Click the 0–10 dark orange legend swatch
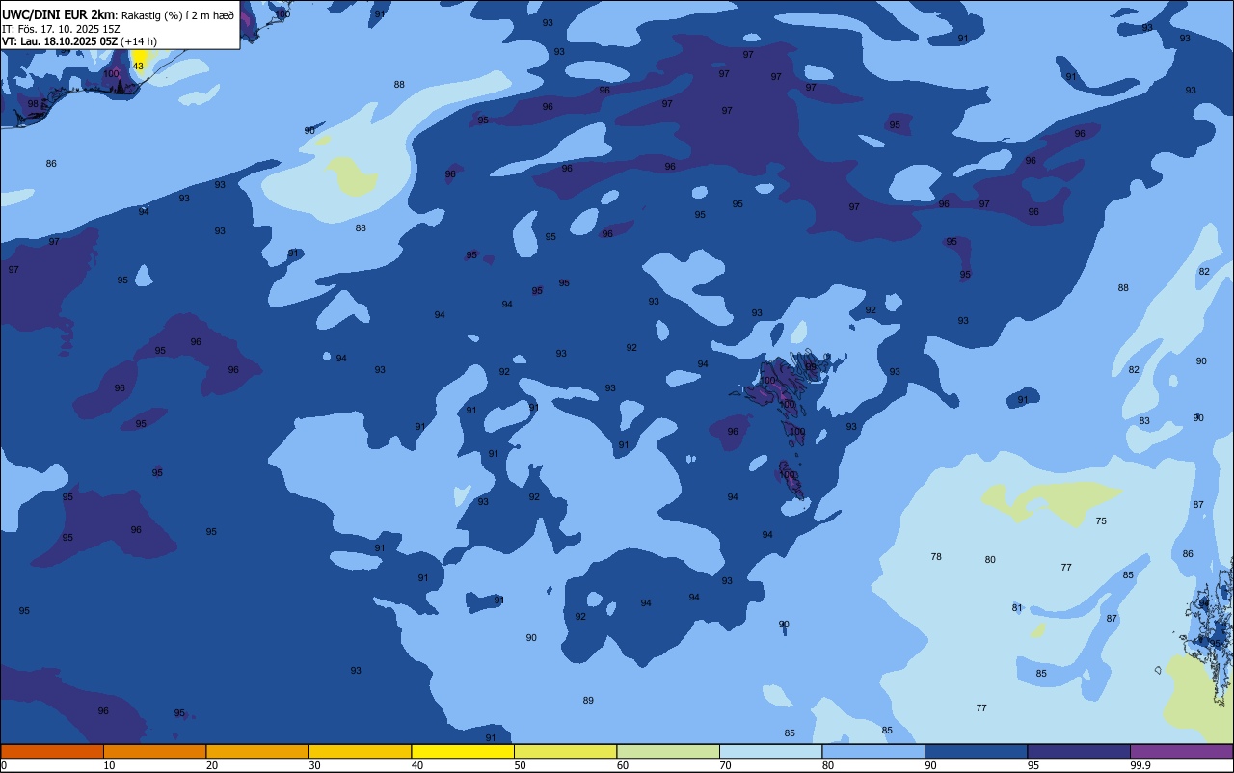This screenshot has width=1234, height=773. coord(52,751)
